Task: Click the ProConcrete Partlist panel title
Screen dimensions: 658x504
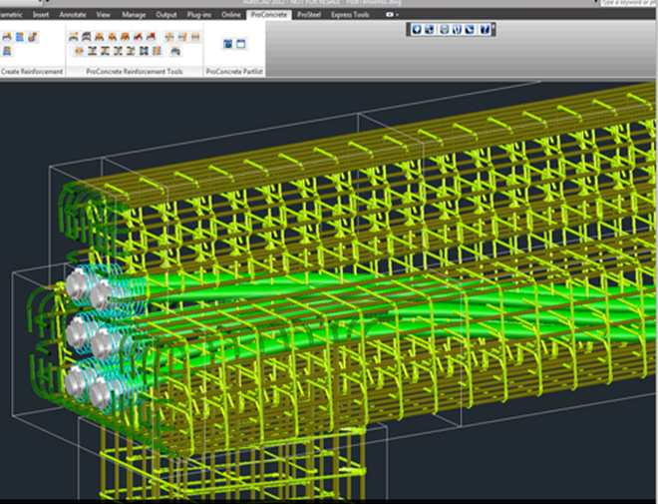Action: coord(234,72)
